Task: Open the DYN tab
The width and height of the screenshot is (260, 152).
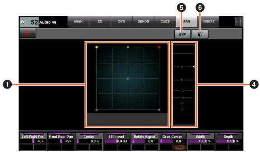Action: click(122, 21)
